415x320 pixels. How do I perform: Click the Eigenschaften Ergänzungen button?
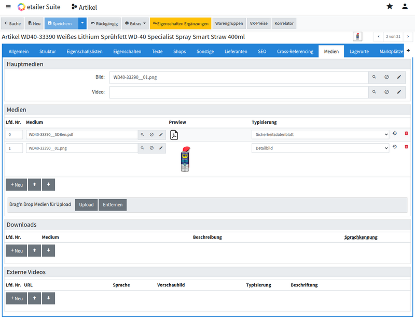(x=180, y=23)
